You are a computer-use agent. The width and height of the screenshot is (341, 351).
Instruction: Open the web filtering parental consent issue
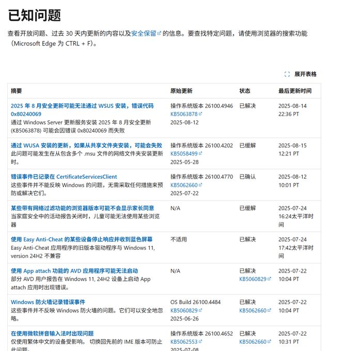coord(82,208)
